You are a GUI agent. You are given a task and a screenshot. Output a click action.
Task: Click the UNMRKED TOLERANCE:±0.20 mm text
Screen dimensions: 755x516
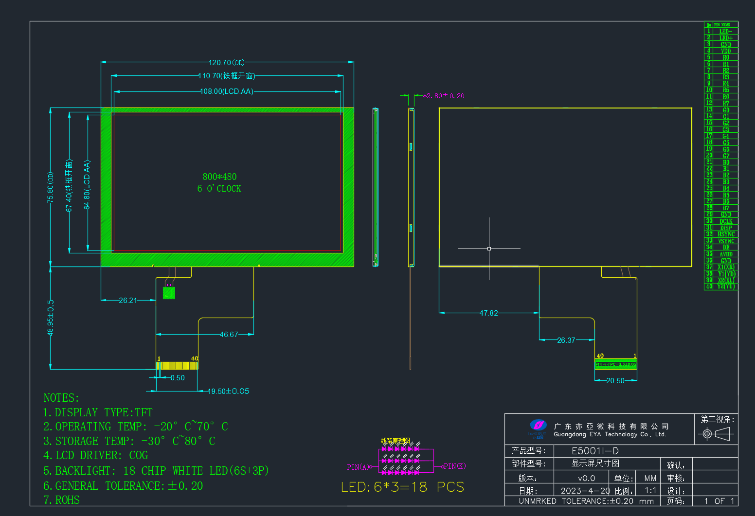586,501
